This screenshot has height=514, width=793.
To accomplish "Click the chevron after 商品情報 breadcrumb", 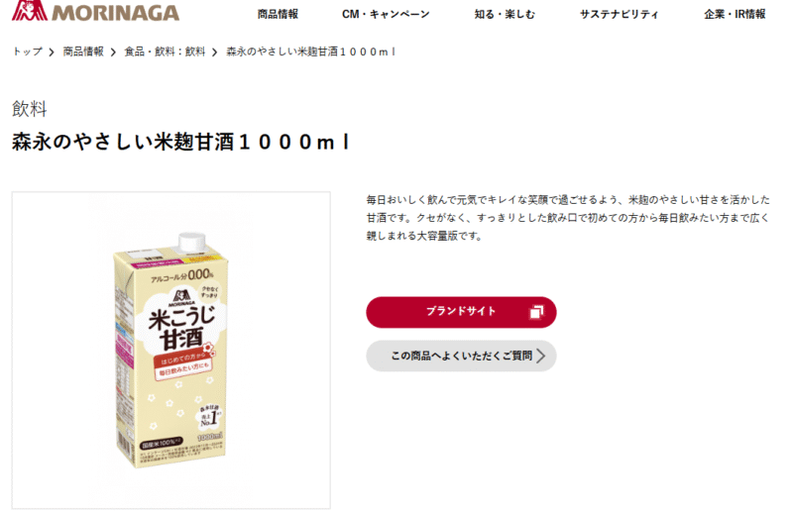I will tap(113, 52).
